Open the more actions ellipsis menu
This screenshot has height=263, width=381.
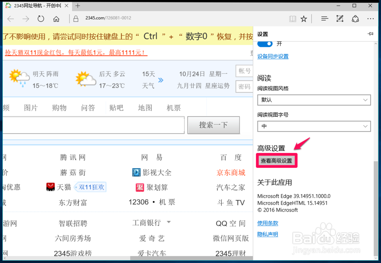(x=371, y=19)
